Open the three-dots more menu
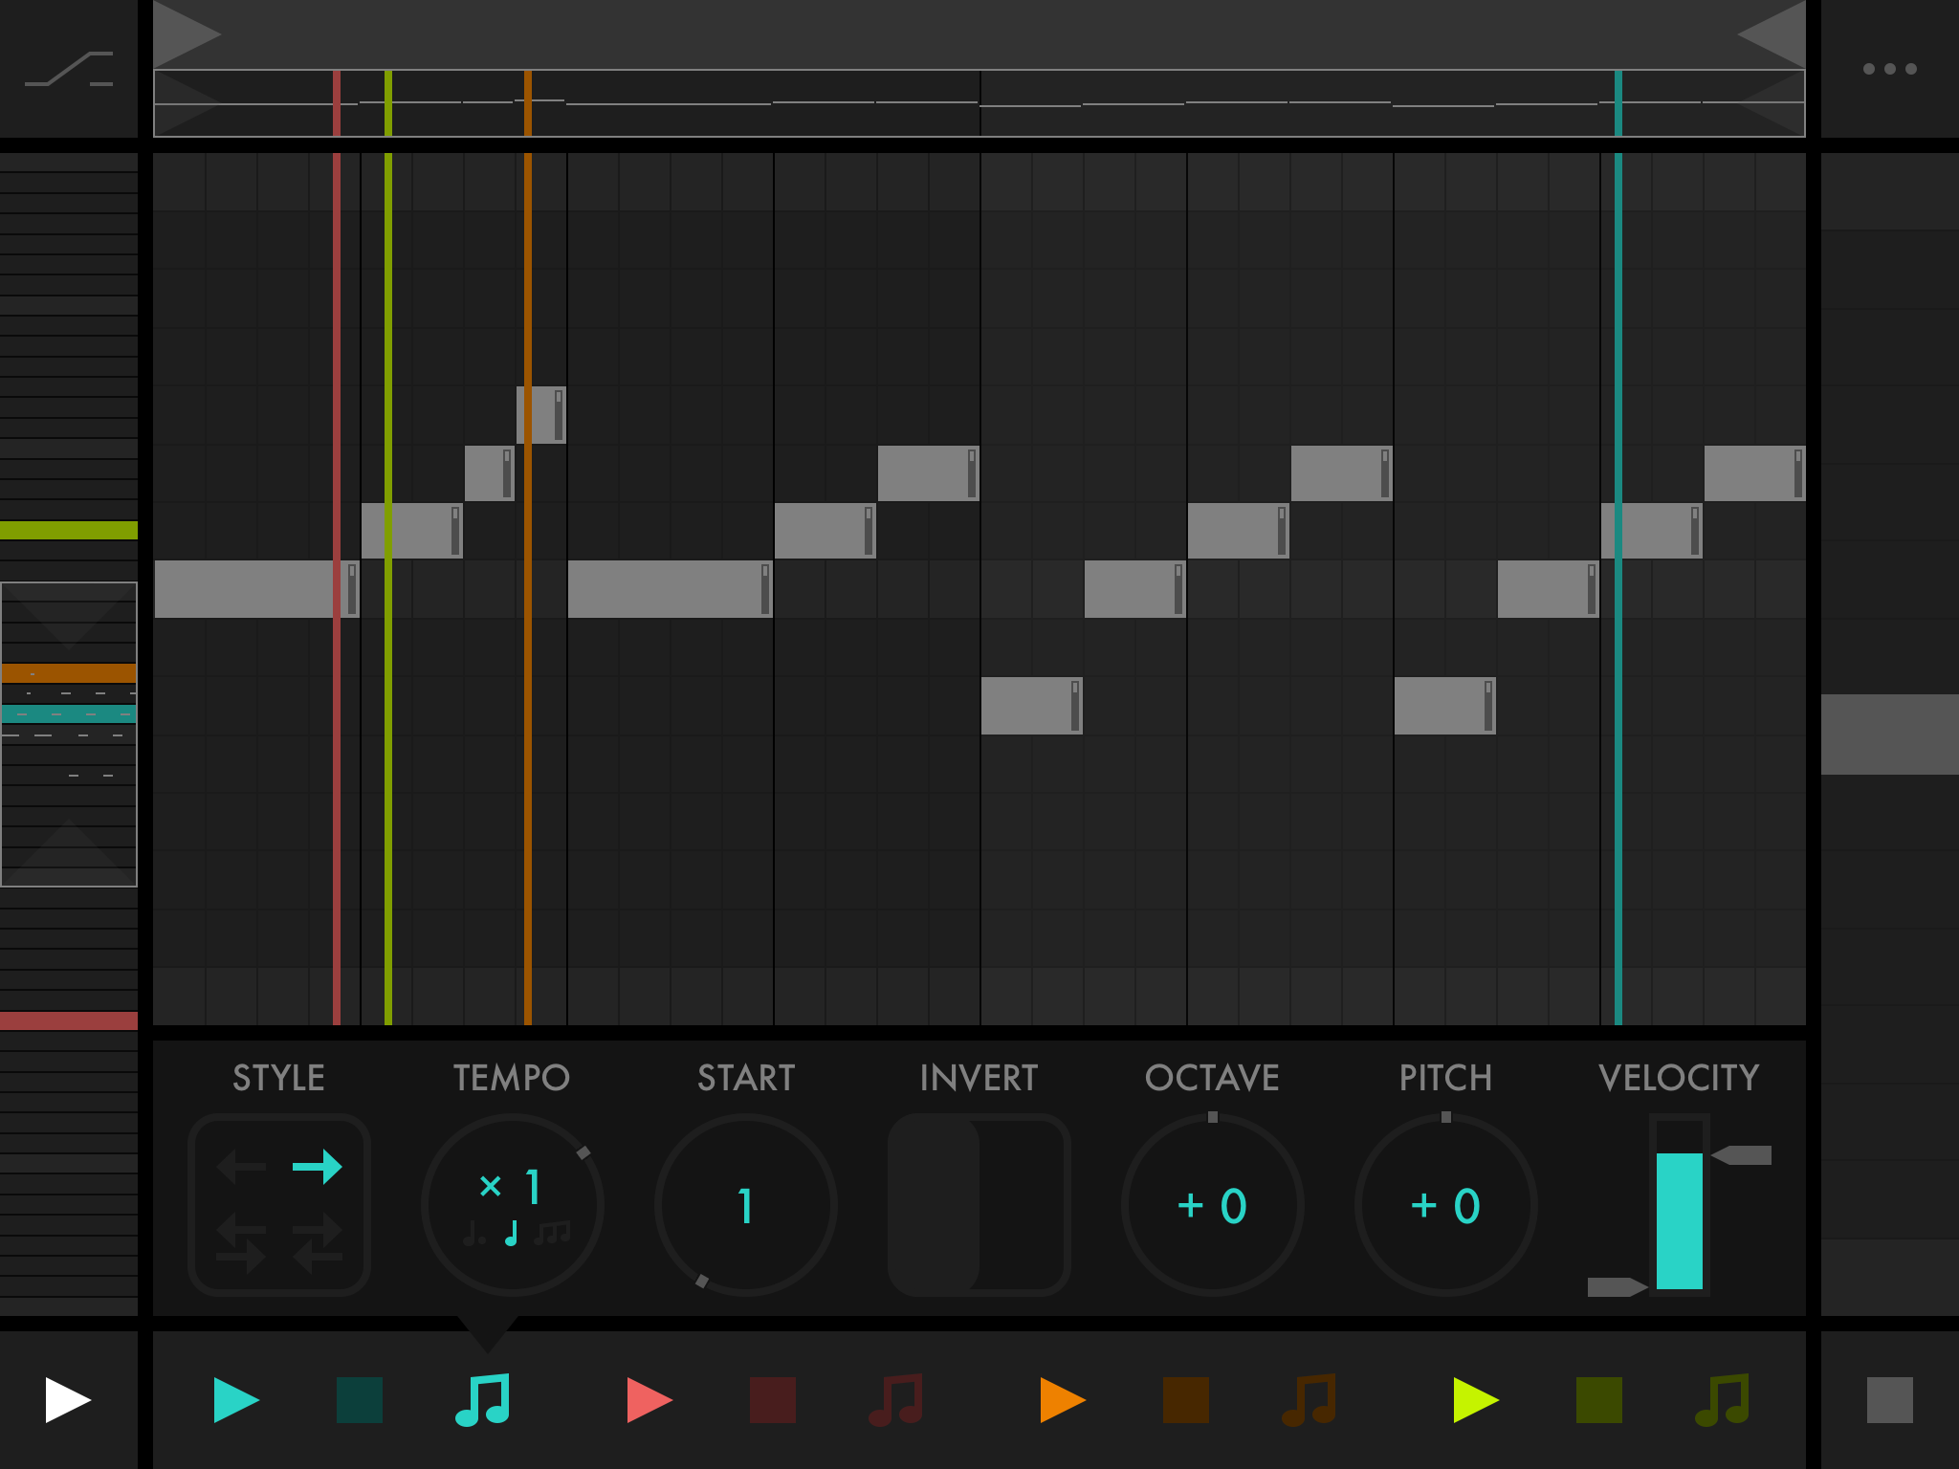 [1889, 69]
